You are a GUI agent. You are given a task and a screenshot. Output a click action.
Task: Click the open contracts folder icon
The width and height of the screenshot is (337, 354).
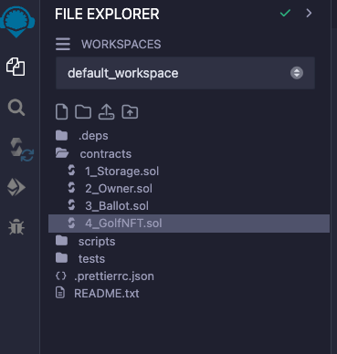(x=62, y=153)
